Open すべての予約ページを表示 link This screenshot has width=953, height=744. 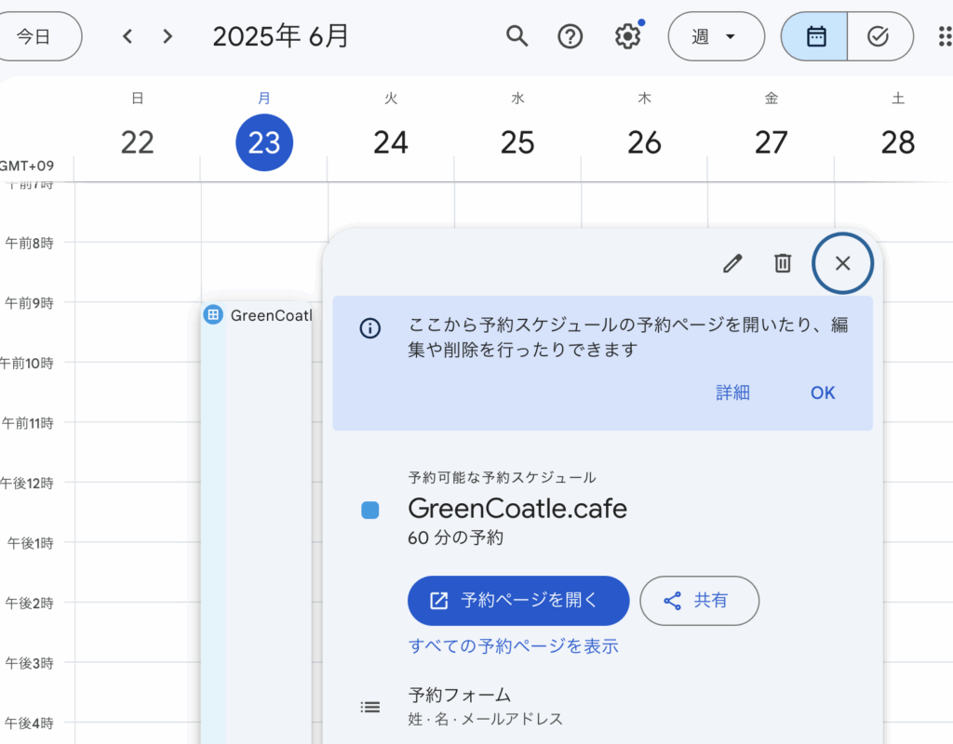tap(514, 645)
